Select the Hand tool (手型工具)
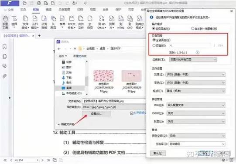The width and height of the screenshot is (236, 164). 5,22
